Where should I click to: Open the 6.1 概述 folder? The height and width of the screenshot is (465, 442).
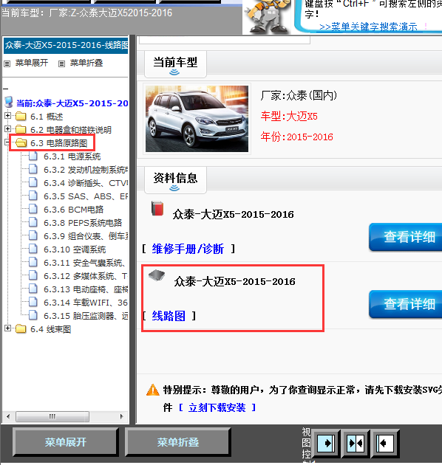(47, 117)
